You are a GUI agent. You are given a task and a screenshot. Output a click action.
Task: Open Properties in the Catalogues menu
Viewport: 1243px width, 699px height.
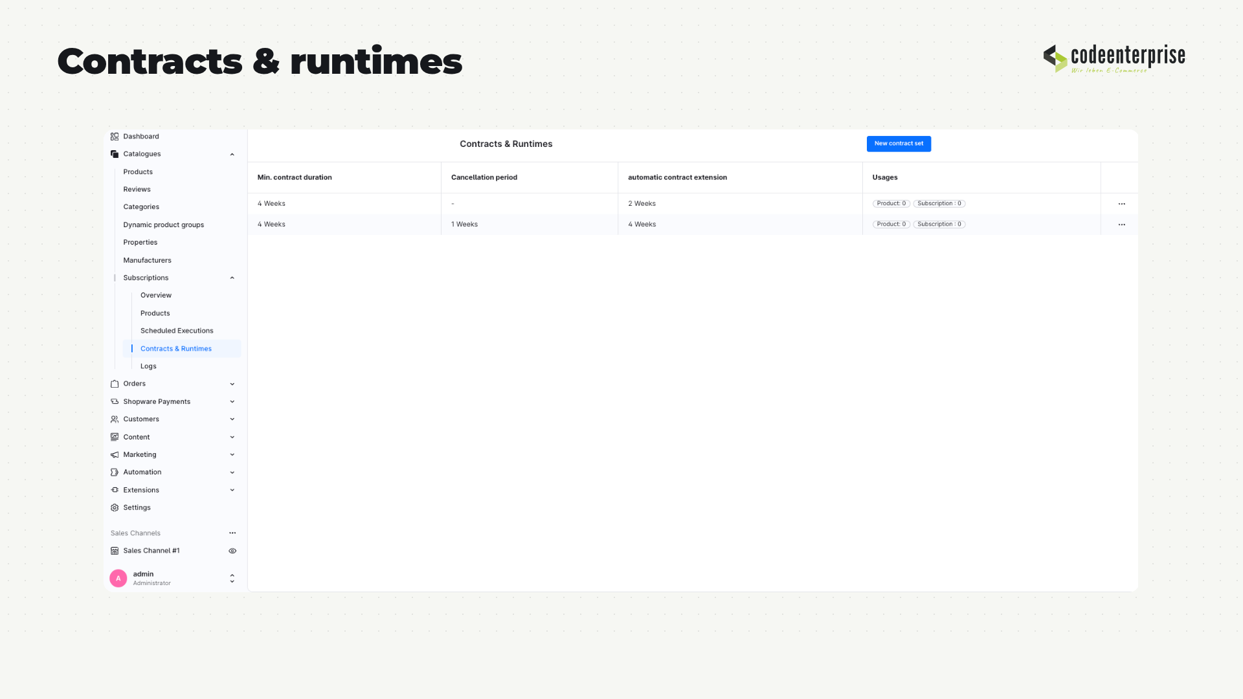coord(140,242)
